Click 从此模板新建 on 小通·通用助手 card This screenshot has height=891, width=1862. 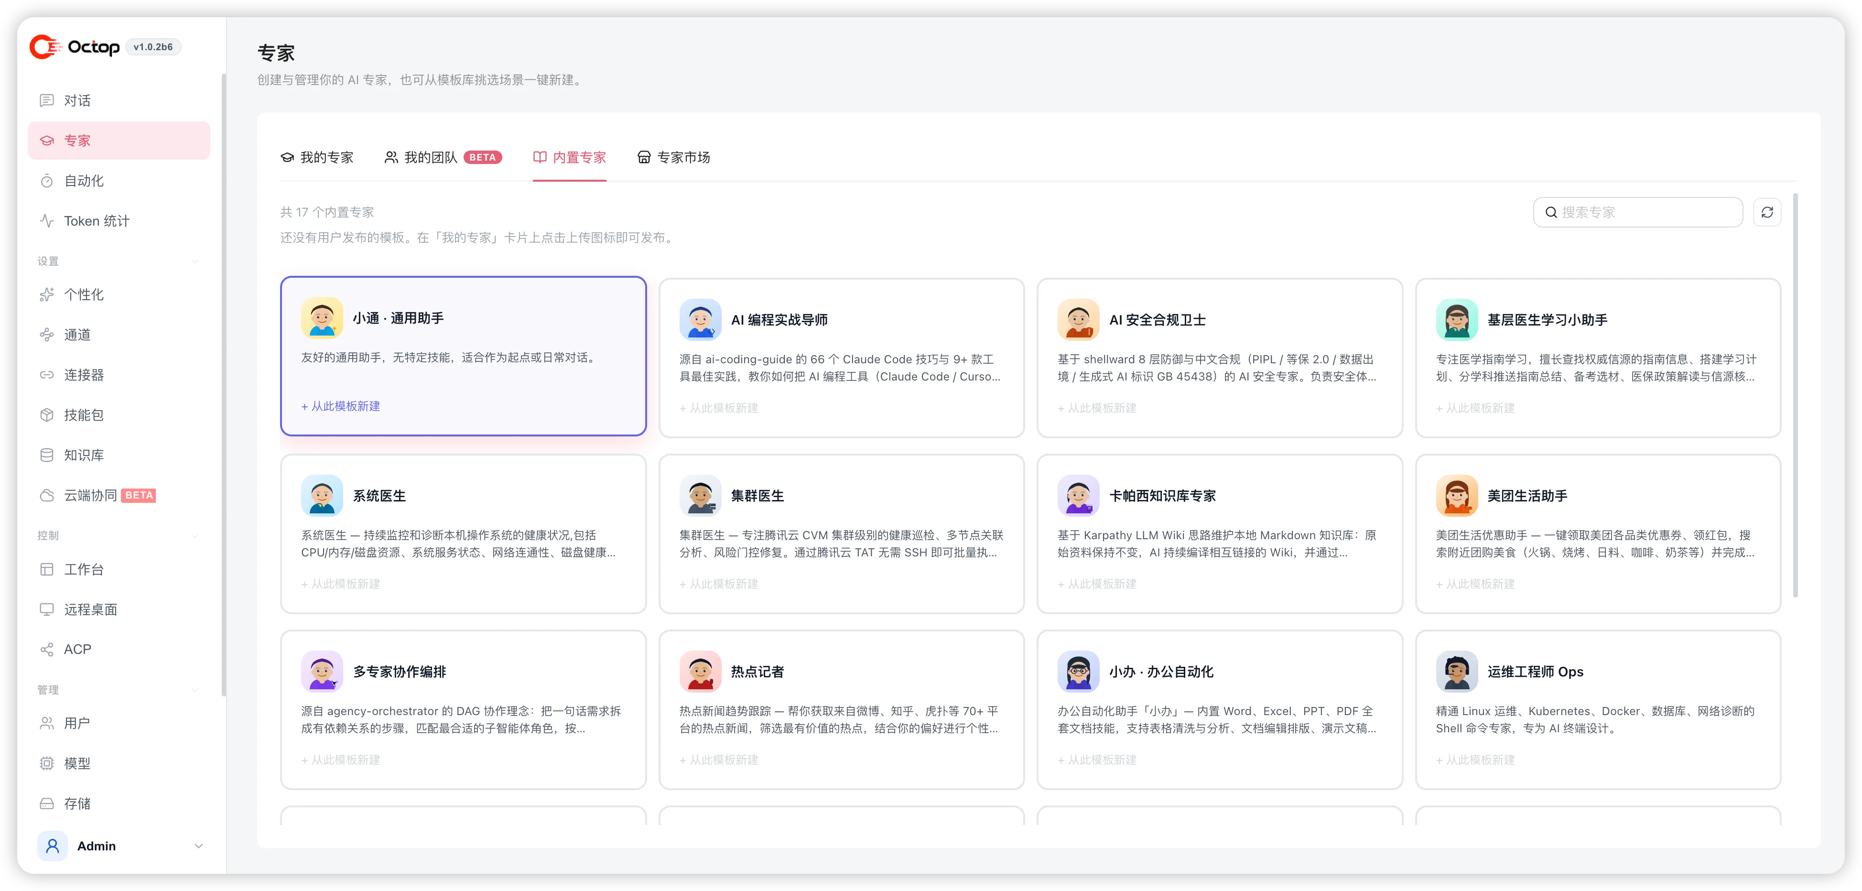pos(340,406)
